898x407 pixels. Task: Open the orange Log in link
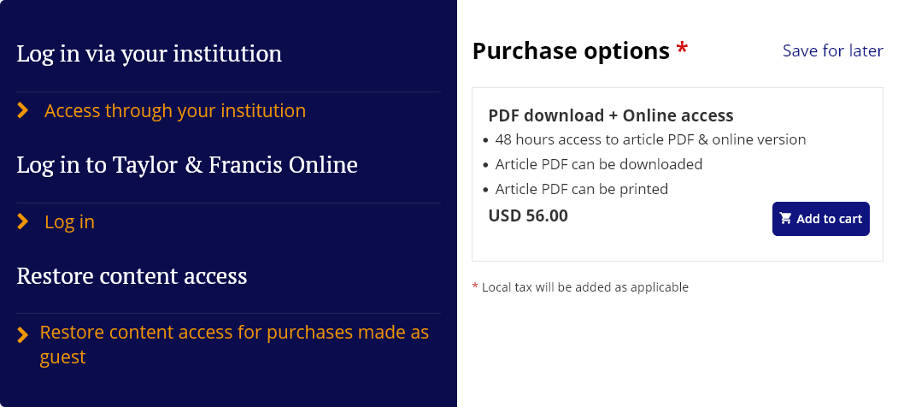69,222
